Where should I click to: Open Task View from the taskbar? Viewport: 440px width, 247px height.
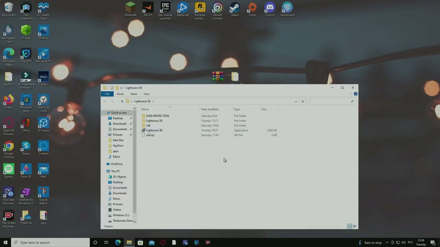point(106,243)
